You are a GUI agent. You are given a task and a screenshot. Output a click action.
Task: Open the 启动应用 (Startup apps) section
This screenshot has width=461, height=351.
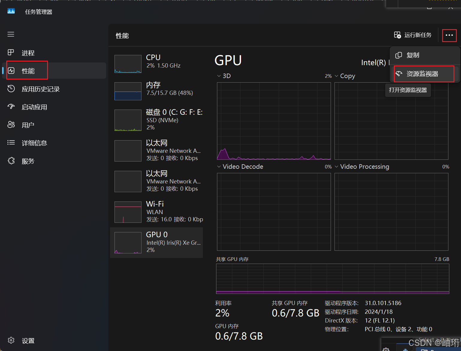pyautogui.click(x=34, y=107)
